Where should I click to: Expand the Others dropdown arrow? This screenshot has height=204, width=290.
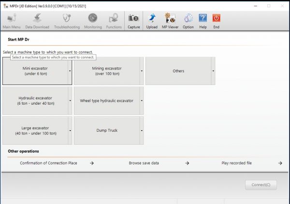(x=213, y=71)
